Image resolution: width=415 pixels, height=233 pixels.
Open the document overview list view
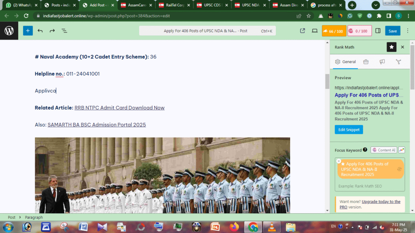point(64,31)
